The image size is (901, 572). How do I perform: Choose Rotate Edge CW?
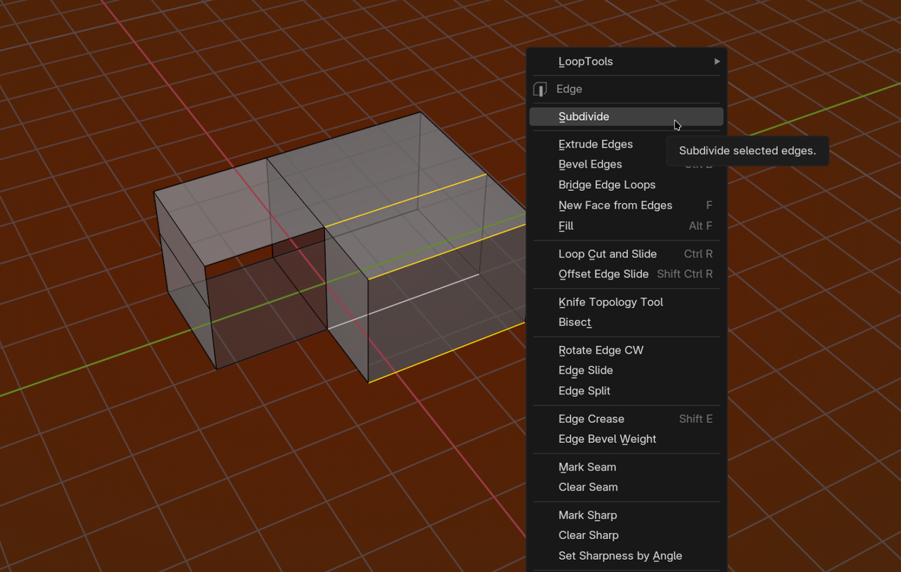pos(626,350)
